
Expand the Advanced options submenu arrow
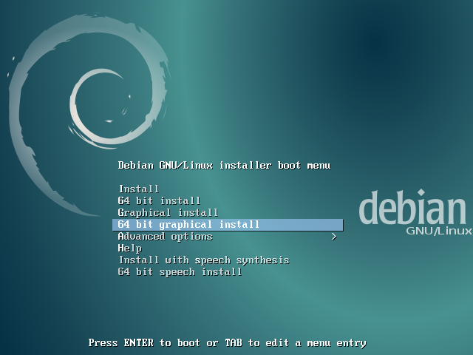[x=334, y=237]
